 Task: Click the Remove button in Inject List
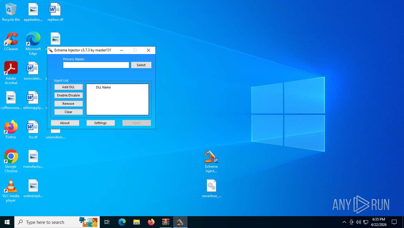(68, 104)
